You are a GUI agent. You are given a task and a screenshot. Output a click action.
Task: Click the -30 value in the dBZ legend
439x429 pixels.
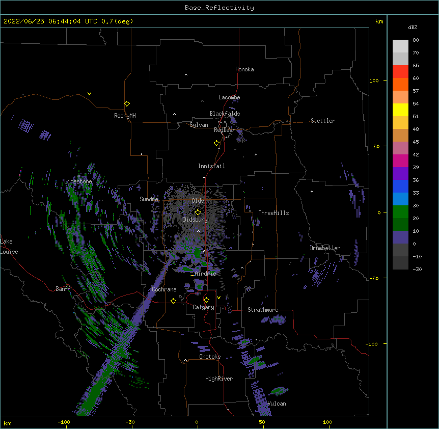(417, 270)
